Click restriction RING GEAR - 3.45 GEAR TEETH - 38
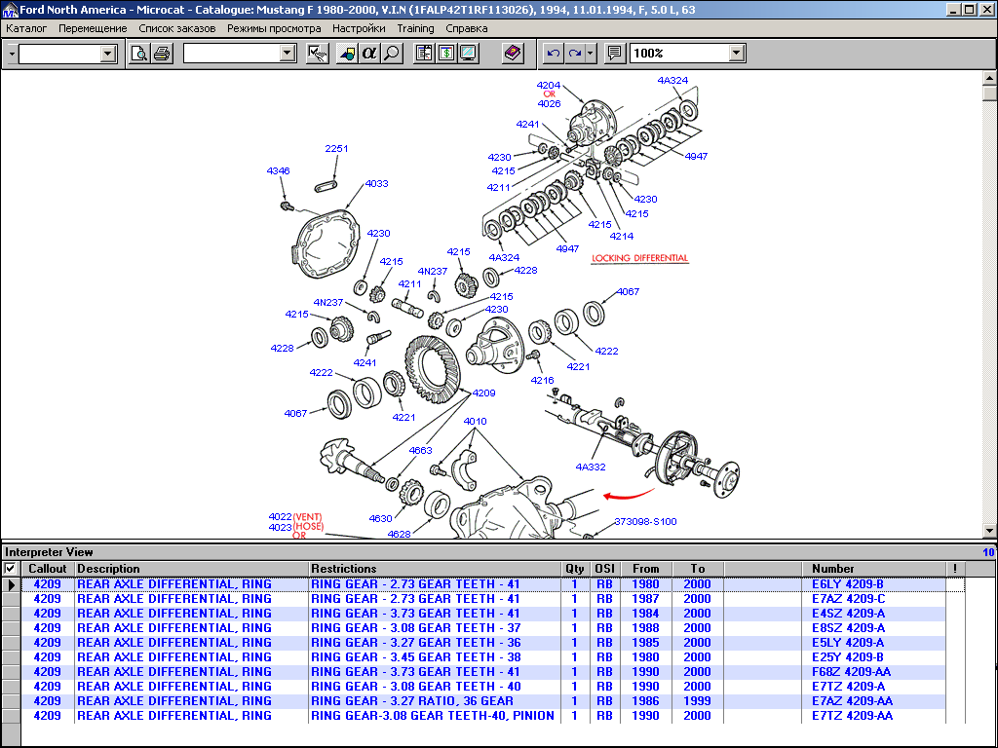This screenshot has height=748, width=998. point(415,657)
